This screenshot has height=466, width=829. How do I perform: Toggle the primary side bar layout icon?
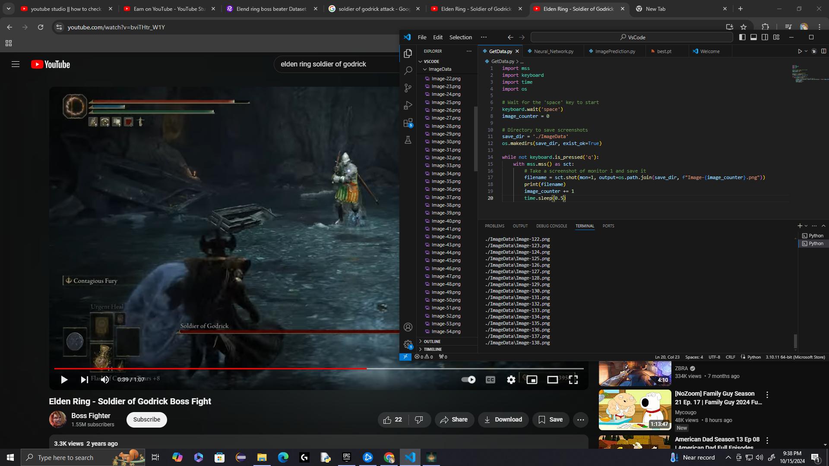coord(742,37)
